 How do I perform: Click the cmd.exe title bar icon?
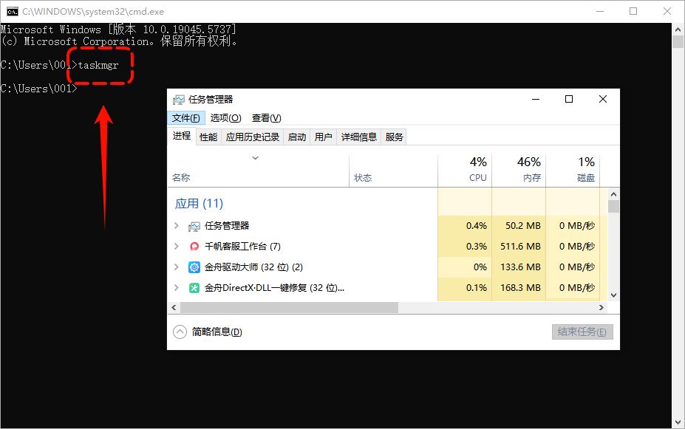click(13, 11)
